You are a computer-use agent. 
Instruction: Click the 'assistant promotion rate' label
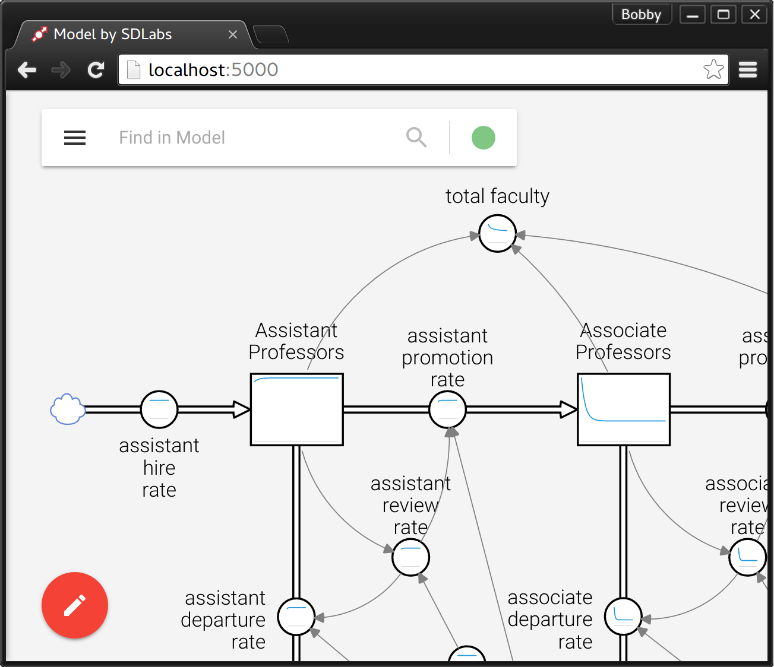[447, 358]
